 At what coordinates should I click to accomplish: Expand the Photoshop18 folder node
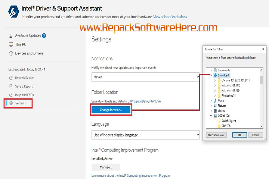[x=215, y=95]
